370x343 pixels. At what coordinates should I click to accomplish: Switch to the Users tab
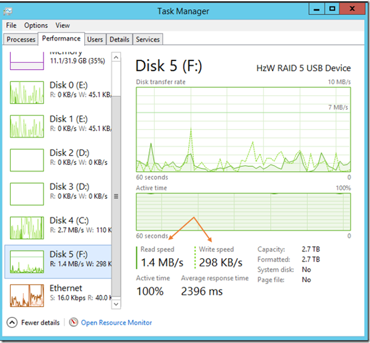[95, 39]
